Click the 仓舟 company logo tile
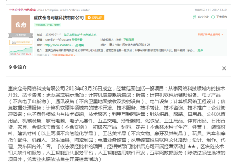The image size is (243, 163). (21, 24)
